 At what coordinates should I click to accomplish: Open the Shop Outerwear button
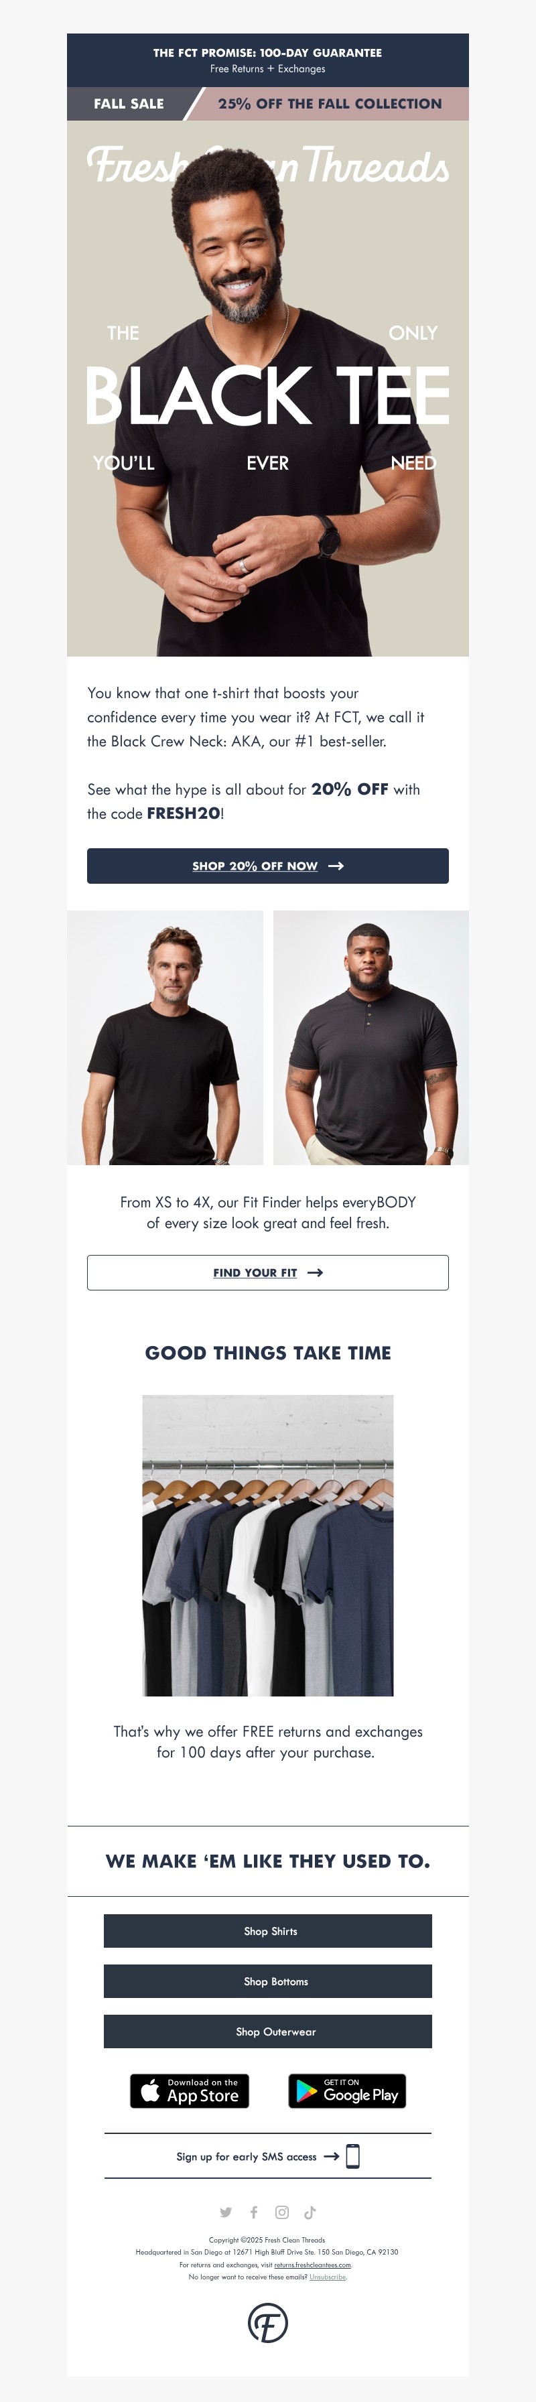click(x=267, y=2031)
